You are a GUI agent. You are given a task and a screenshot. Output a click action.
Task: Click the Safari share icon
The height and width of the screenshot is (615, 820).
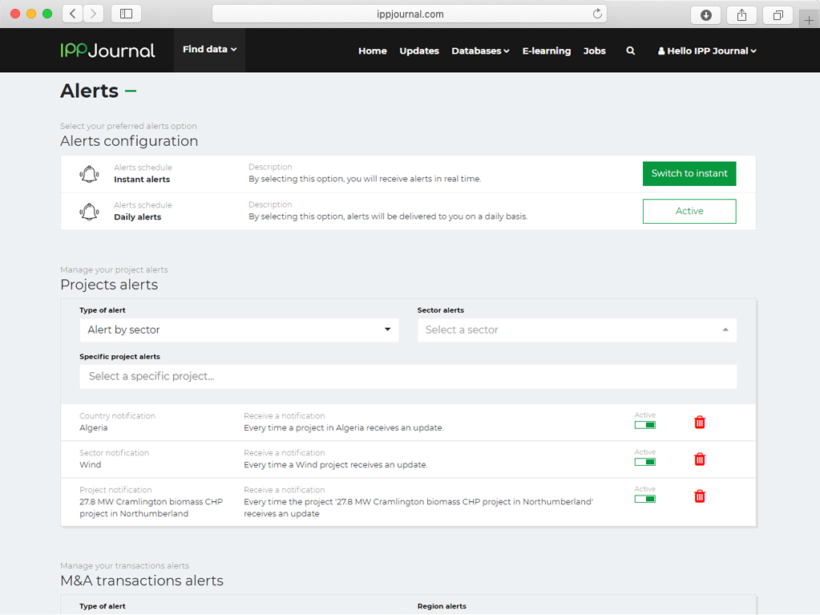(x=741, y=14)
